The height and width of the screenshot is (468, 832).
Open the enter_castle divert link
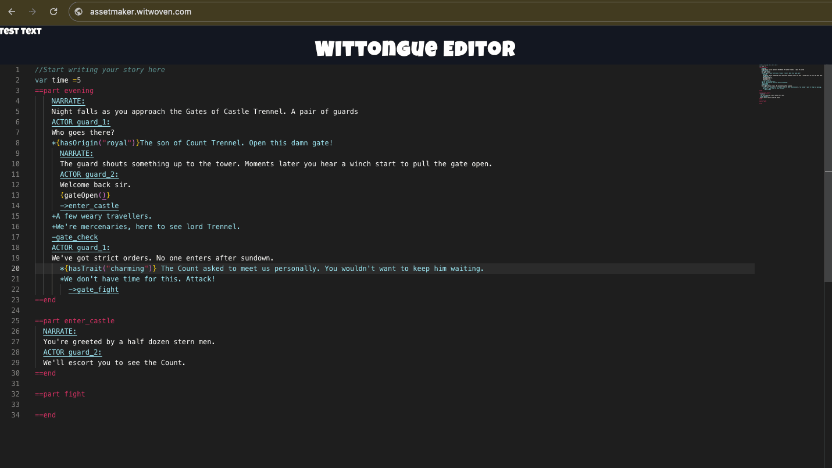[89, 205]
